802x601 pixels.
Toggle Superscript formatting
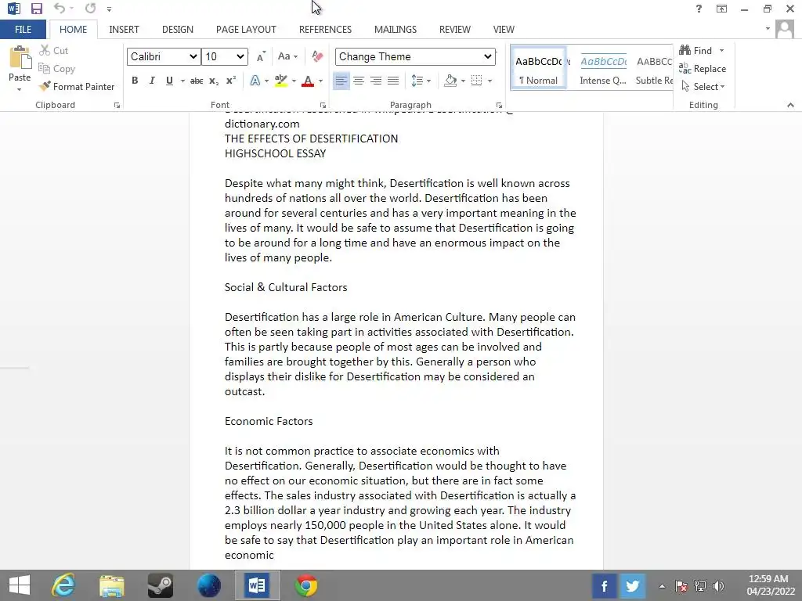[231, 81]
